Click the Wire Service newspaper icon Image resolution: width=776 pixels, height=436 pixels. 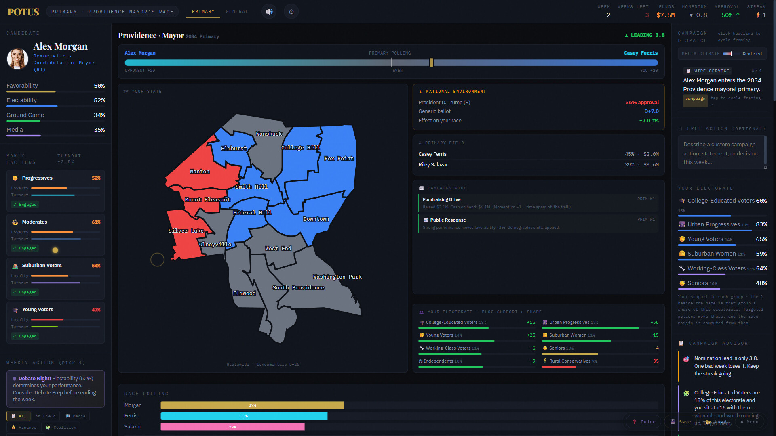click(x=688, y=71)
